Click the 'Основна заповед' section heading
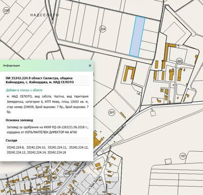 [x=20, y=120]
